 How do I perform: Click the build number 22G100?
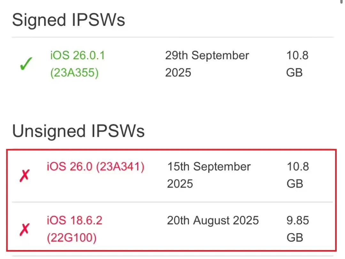coord(72,238)
